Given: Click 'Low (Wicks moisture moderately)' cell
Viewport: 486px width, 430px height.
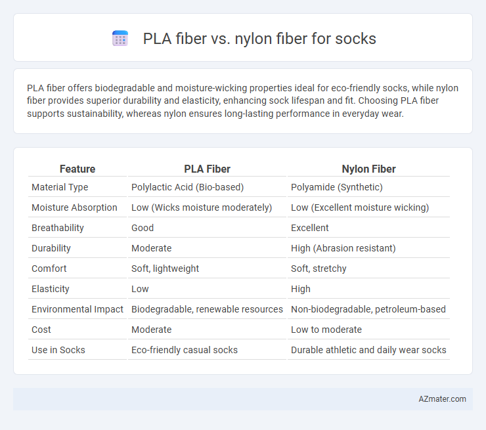Looking at the screenshot, I should tap(202, 207).
